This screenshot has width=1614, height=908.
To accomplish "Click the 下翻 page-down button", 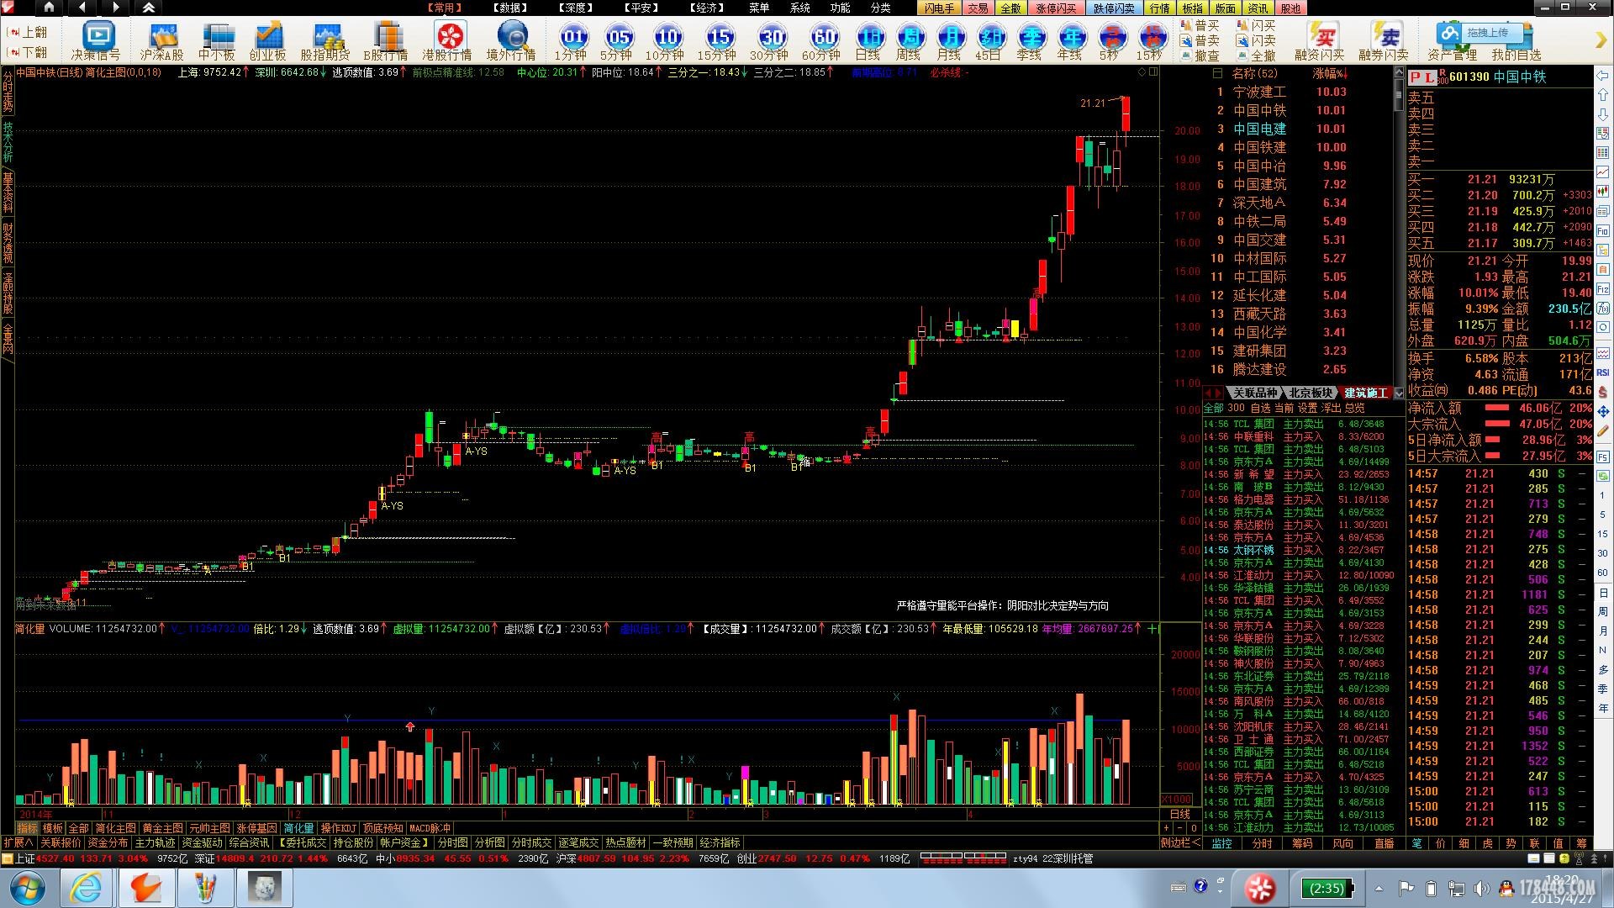I will [x=27, y=52].
